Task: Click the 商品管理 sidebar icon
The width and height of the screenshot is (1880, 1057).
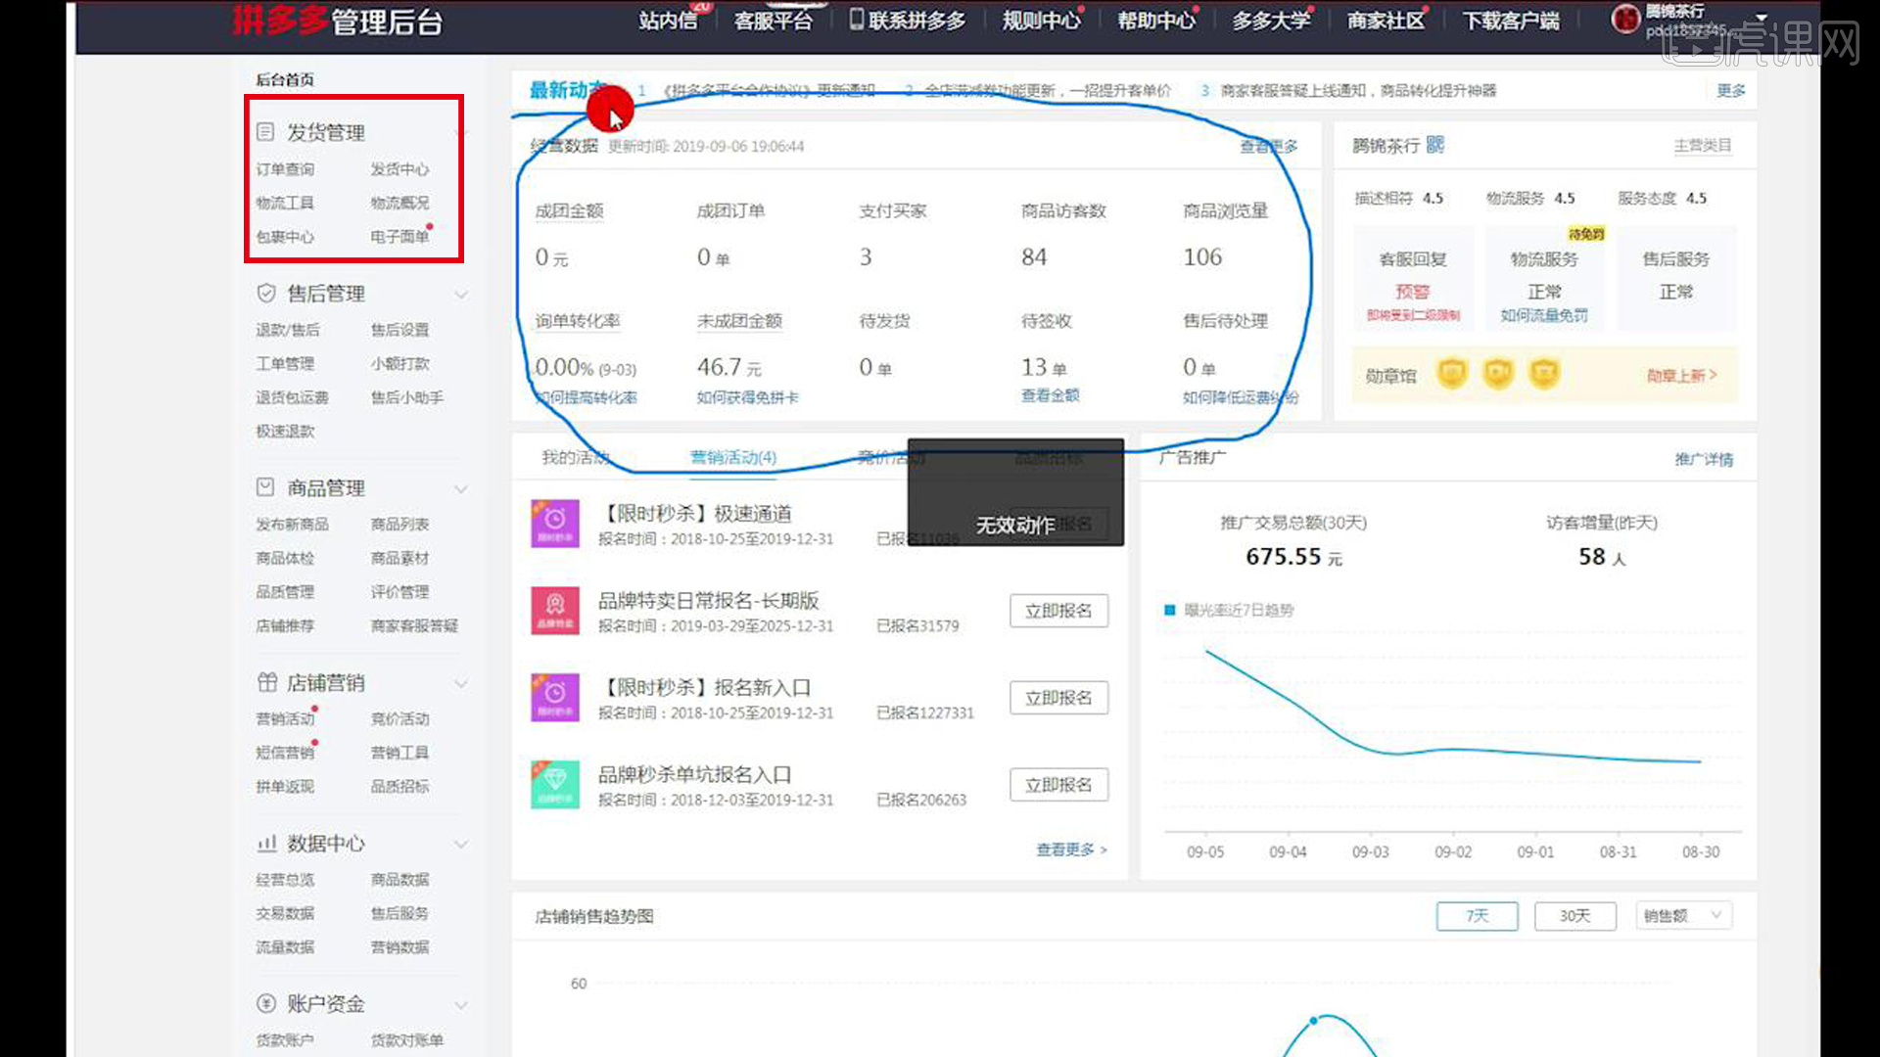Action: tap(265, 487)
